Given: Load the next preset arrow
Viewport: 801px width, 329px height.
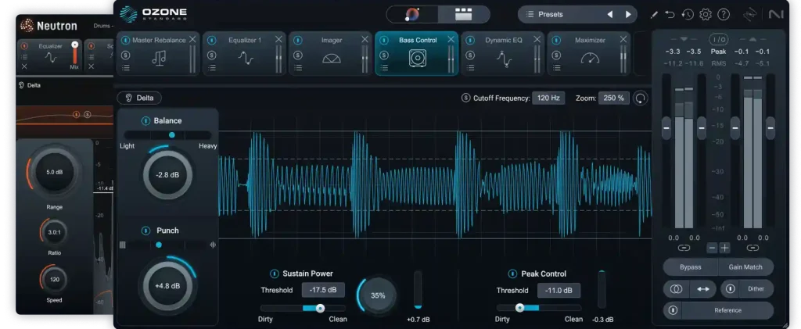Looking at the screenshot, I should pos(628,15).
